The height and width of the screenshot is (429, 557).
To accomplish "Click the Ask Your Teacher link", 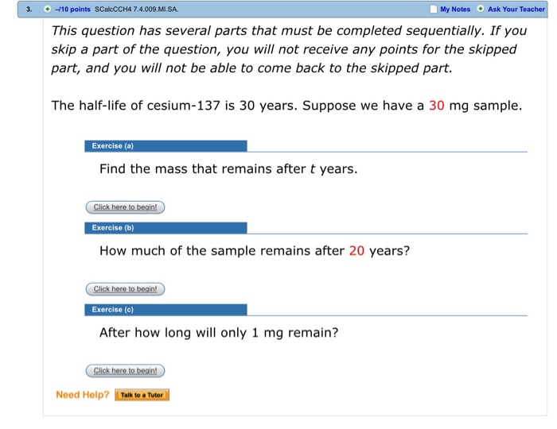I will coord(516,10).
